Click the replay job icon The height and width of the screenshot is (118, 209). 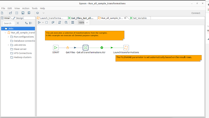(x=53, y=22)
